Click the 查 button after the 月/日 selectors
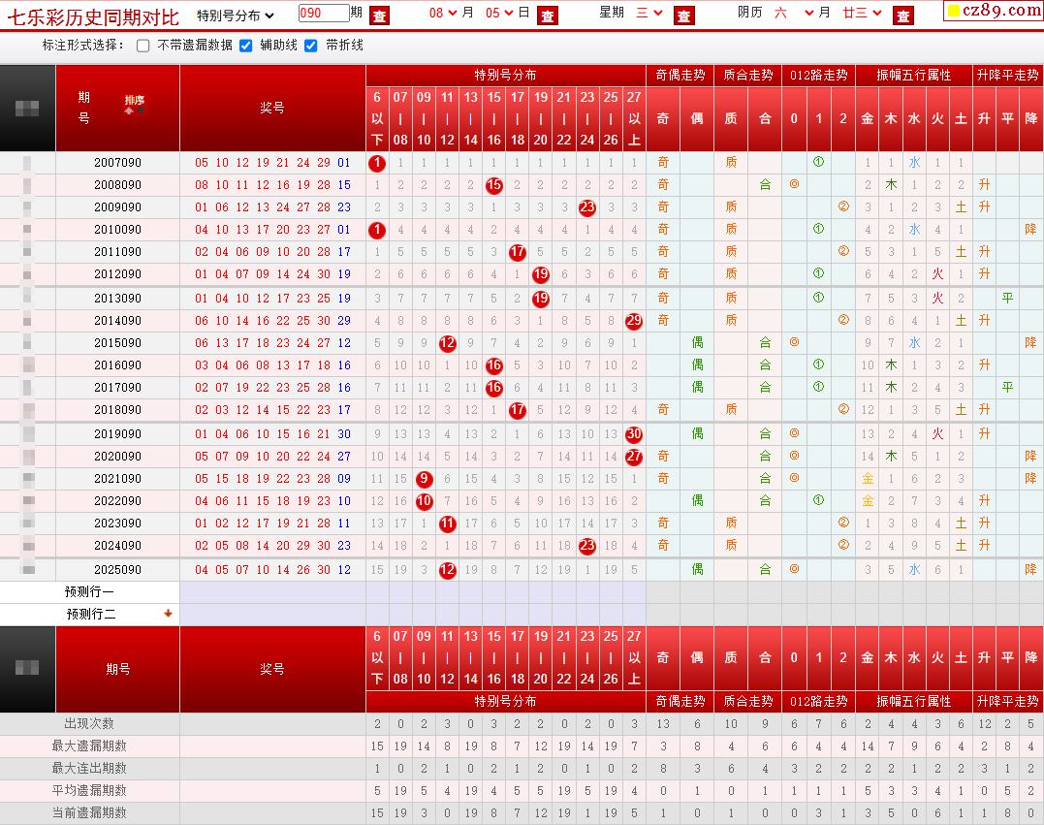 coord(548,16)
